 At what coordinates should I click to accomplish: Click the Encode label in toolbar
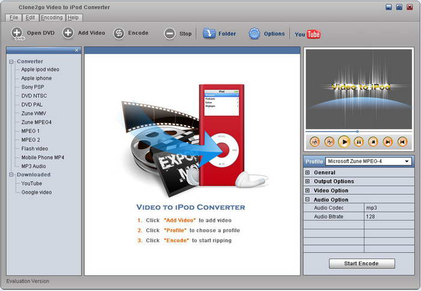[x=138, y=33]
